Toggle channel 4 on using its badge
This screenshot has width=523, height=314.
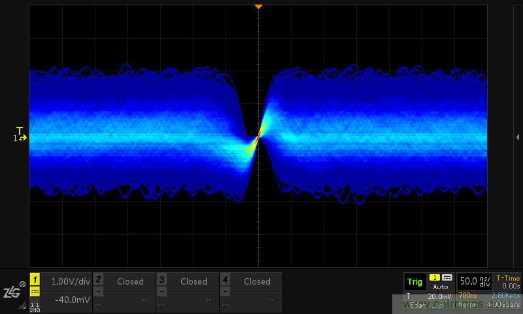(x=225, y=280)
